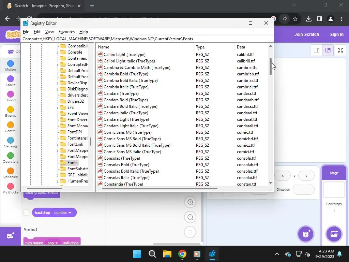Image resolution: width=349 pixels, height=262 pixels.
Task: Expand the DiskDiagno registry key
Action: (x=57, y=89)
